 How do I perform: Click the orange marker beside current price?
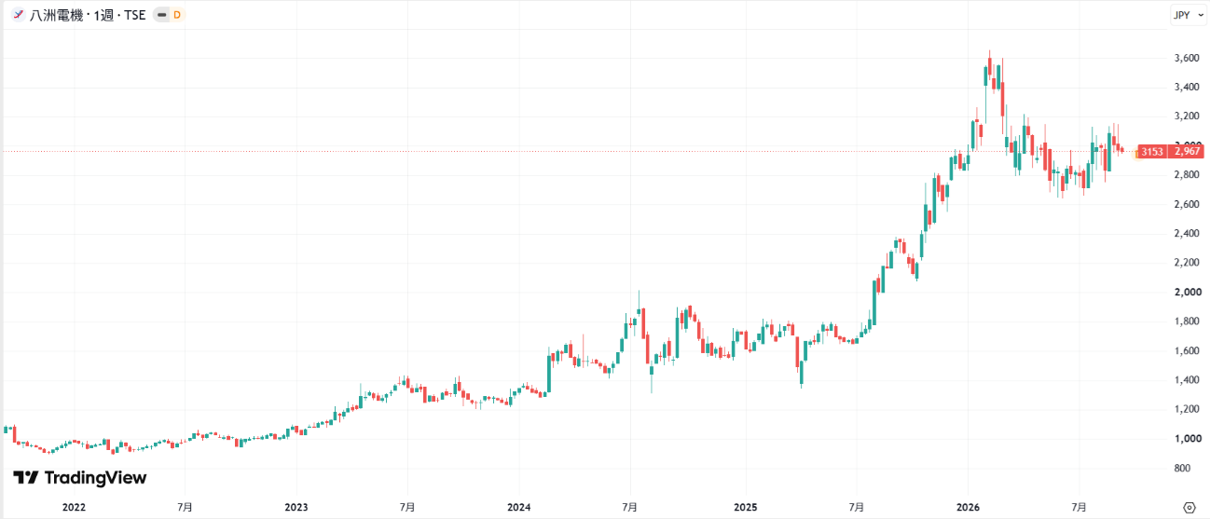(1137, 152)
